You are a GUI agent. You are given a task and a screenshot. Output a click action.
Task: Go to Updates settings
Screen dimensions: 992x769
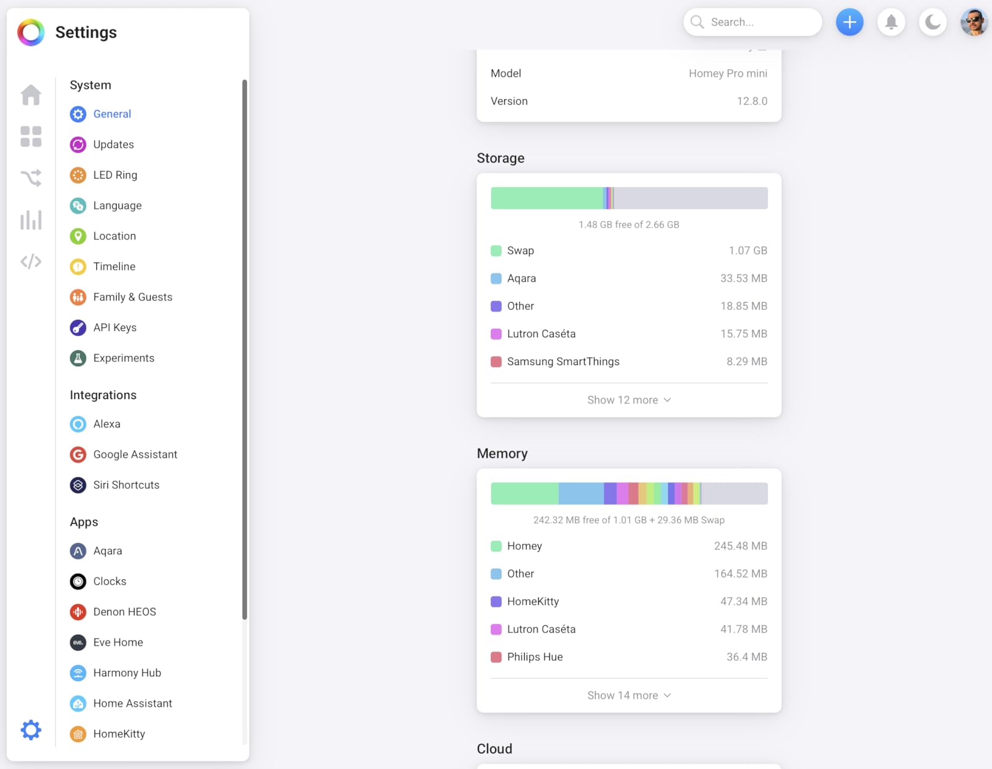click(114, 145)
